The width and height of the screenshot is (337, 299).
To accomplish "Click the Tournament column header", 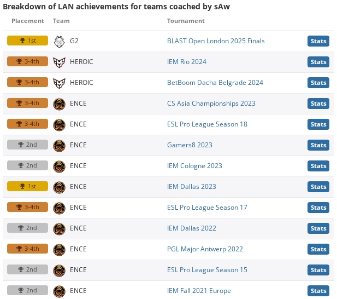I will tap(186, 21).
